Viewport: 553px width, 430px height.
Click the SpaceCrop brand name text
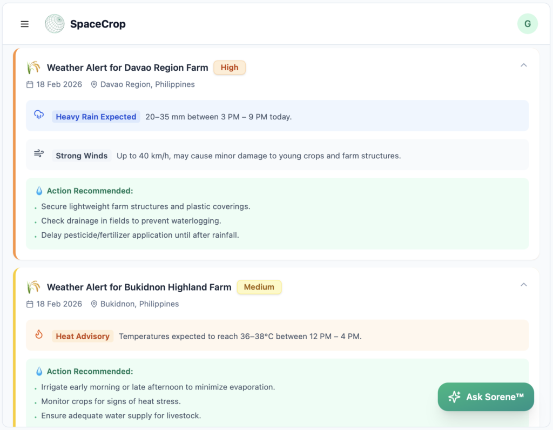pos(98,24)
